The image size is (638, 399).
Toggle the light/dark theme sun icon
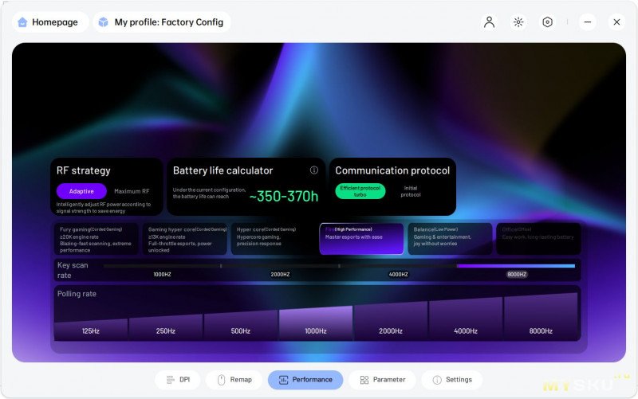click(x=518, y=22)
